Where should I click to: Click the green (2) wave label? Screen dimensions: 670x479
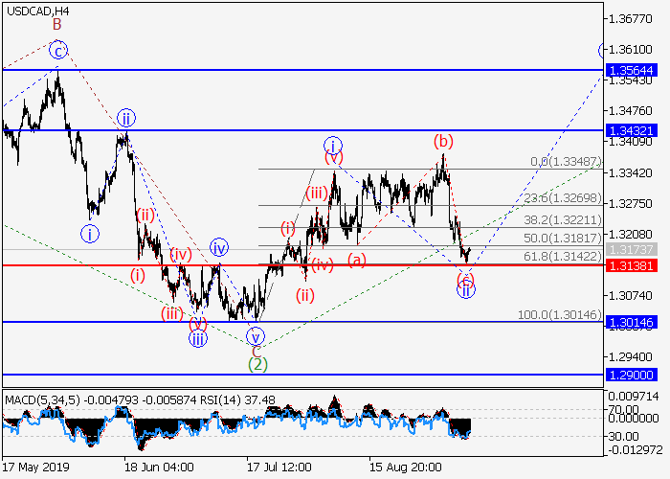point(256,364)
